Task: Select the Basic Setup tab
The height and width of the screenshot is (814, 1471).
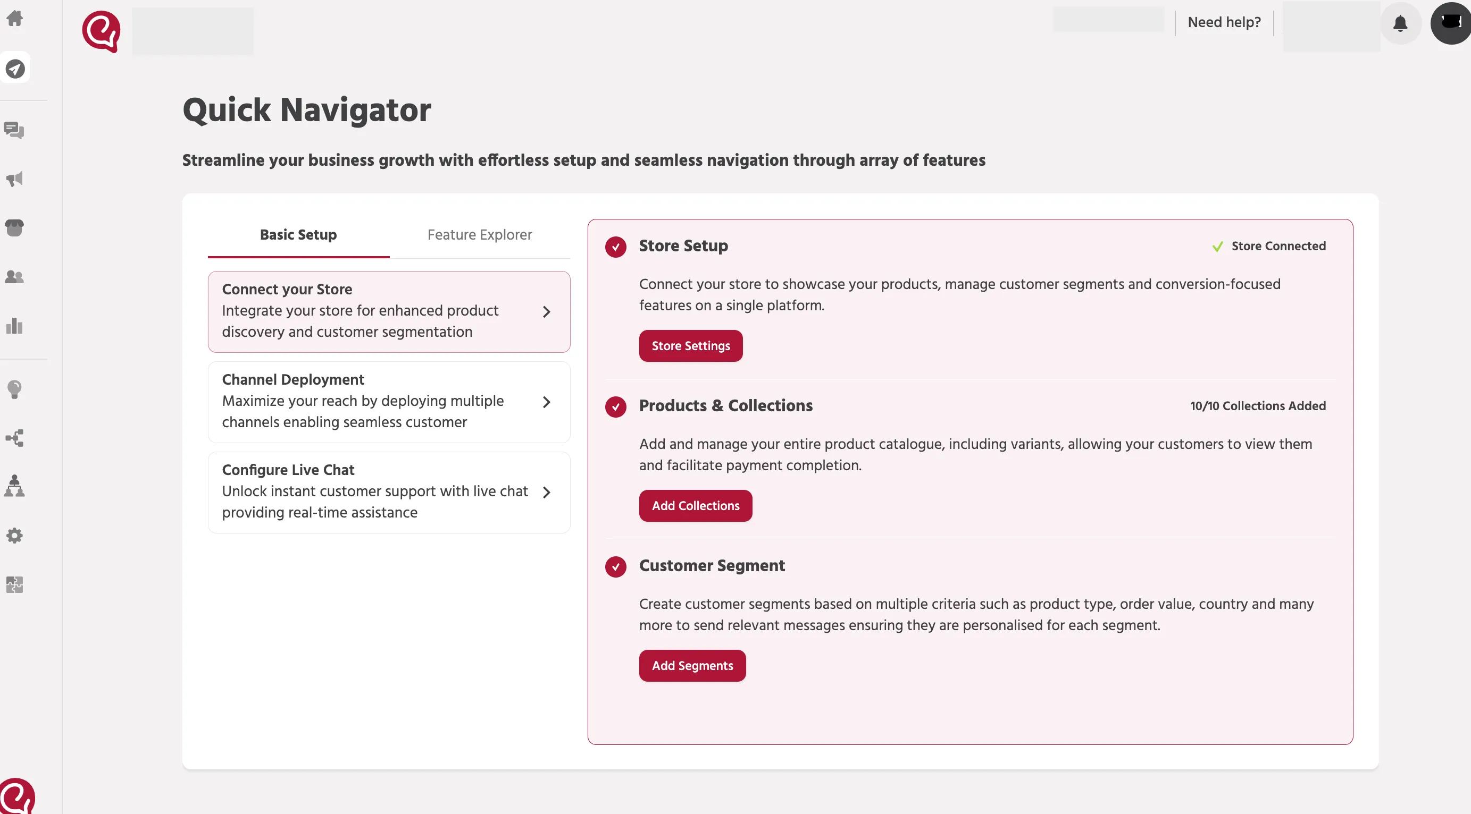Action: click(298, 234)
